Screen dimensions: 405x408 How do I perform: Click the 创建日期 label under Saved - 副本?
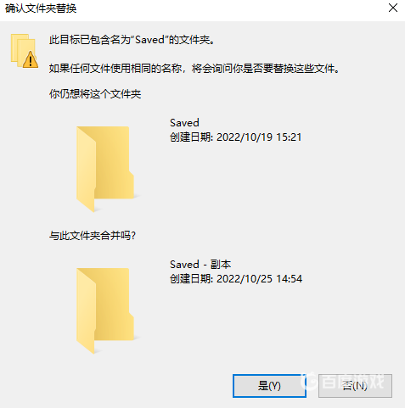pyautogui.click(x=191, y=279)
